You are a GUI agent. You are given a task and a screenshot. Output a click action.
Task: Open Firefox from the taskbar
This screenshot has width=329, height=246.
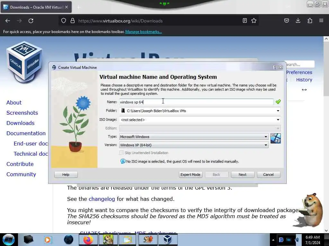88,240
